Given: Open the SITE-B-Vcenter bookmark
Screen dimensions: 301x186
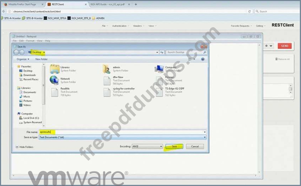Looking at the screenshot, I should click(32, 18).
